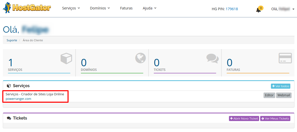Click the globe icon in Domínios card
This screenshot has width=297, height=132.
(140, 58)
